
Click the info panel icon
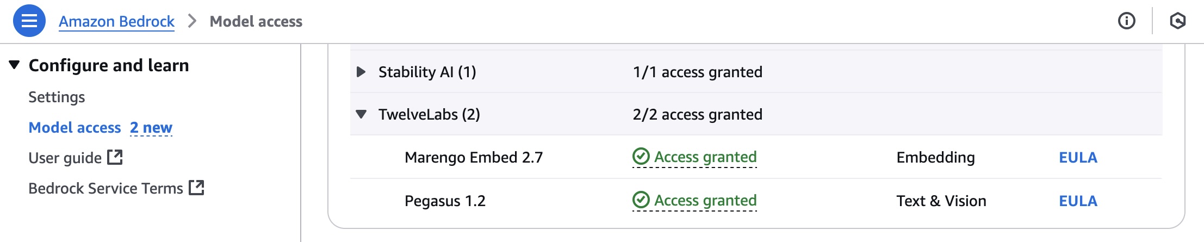pos(1126,21)
